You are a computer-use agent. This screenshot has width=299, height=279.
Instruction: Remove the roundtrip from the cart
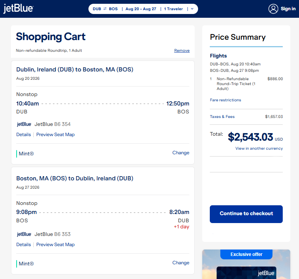coord(182,51)
